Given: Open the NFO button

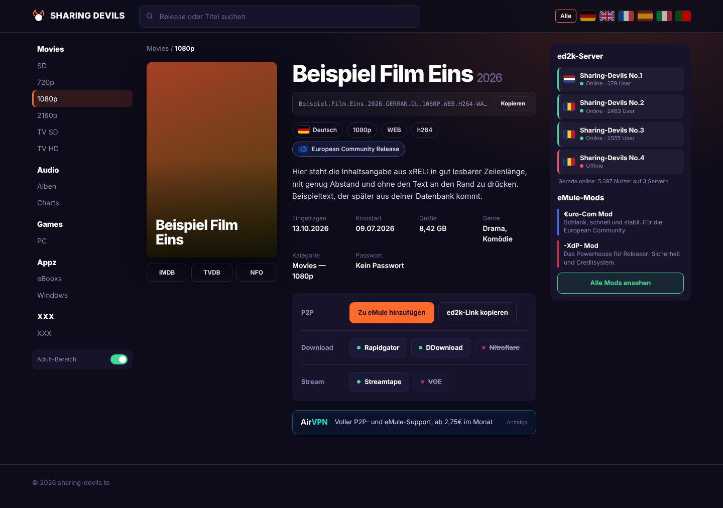Looking at the screenshot, I should (257, 273).
